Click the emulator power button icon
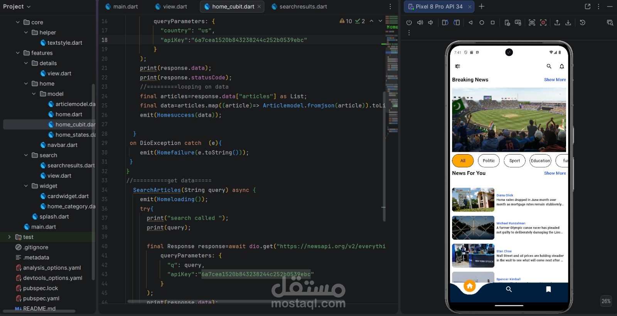Image resolution: width=617 pixels, height=316 pixels. coord(409,23)
